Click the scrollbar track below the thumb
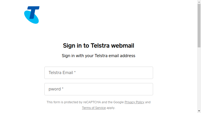201x113 pixels. pos(199,78)
